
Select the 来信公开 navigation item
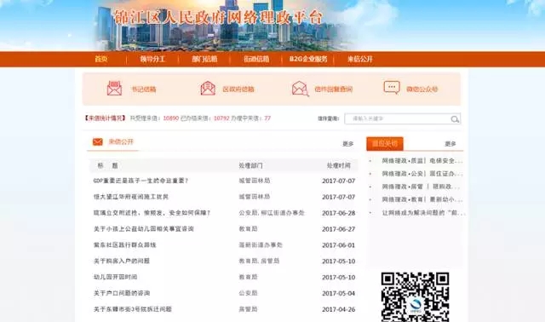coord(360,59)
